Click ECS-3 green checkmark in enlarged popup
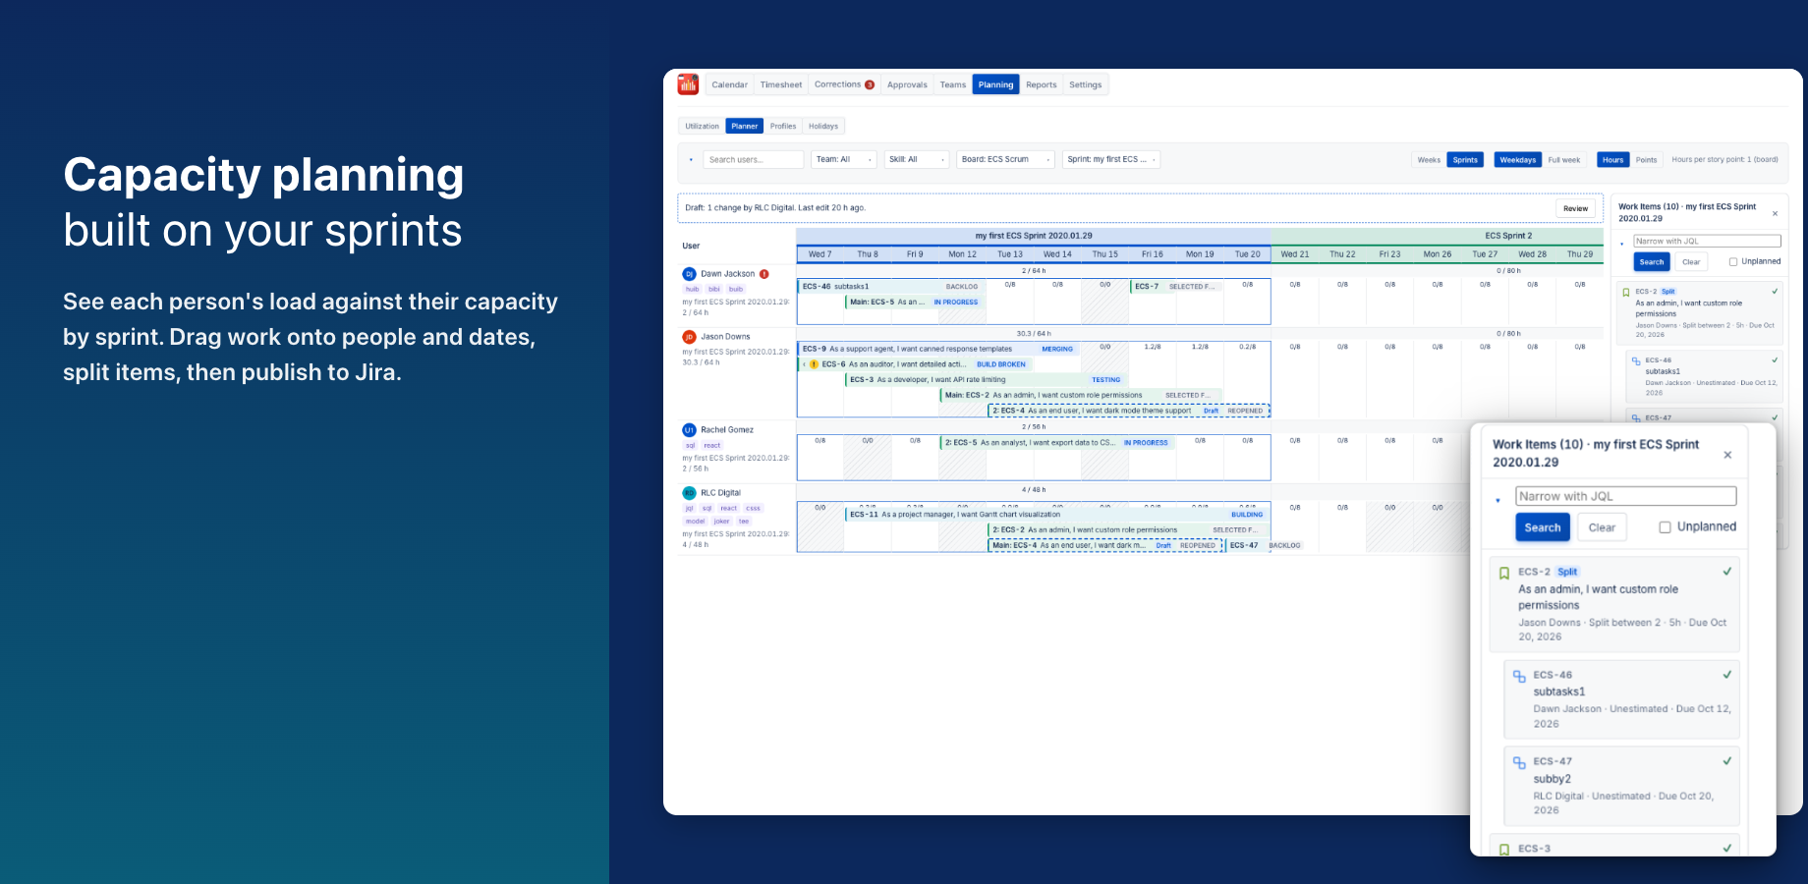Screen dimensions: 1808x884 (x=1727, y=848)
